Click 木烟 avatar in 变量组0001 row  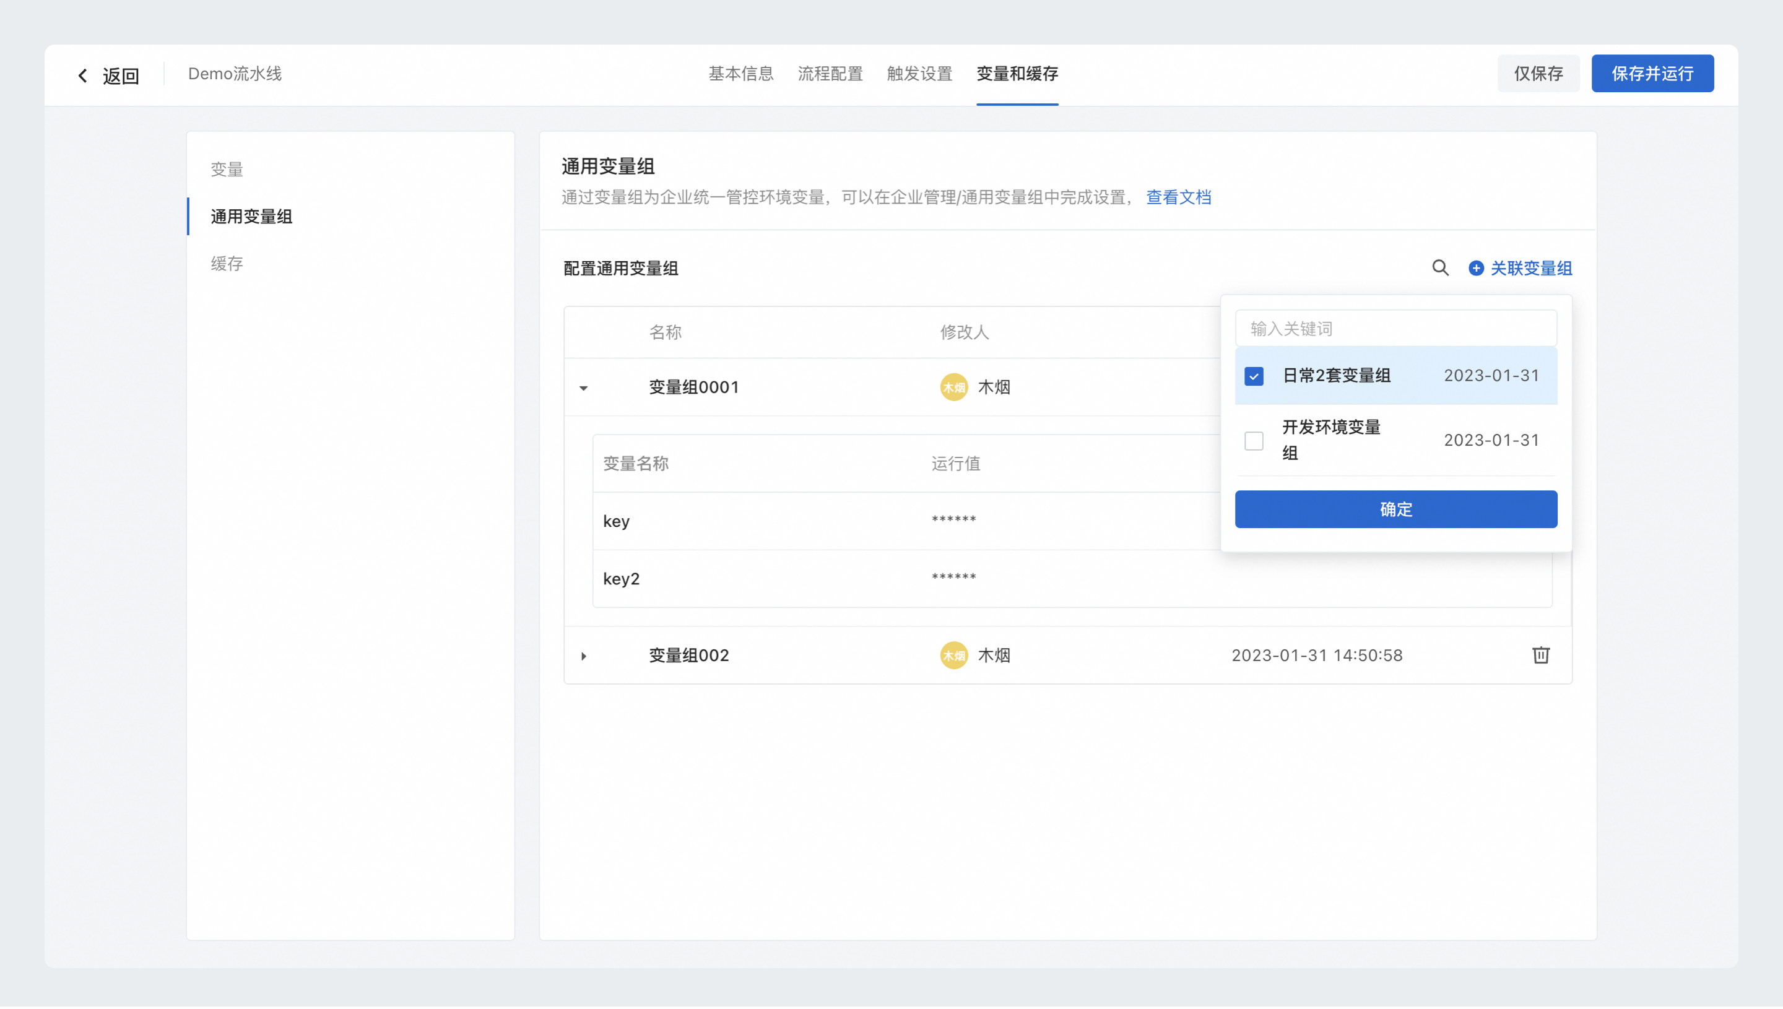coord(953,388)
